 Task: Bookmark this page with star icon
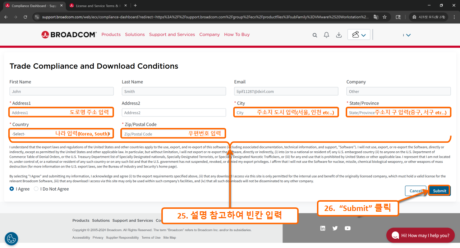coord(385,17)
